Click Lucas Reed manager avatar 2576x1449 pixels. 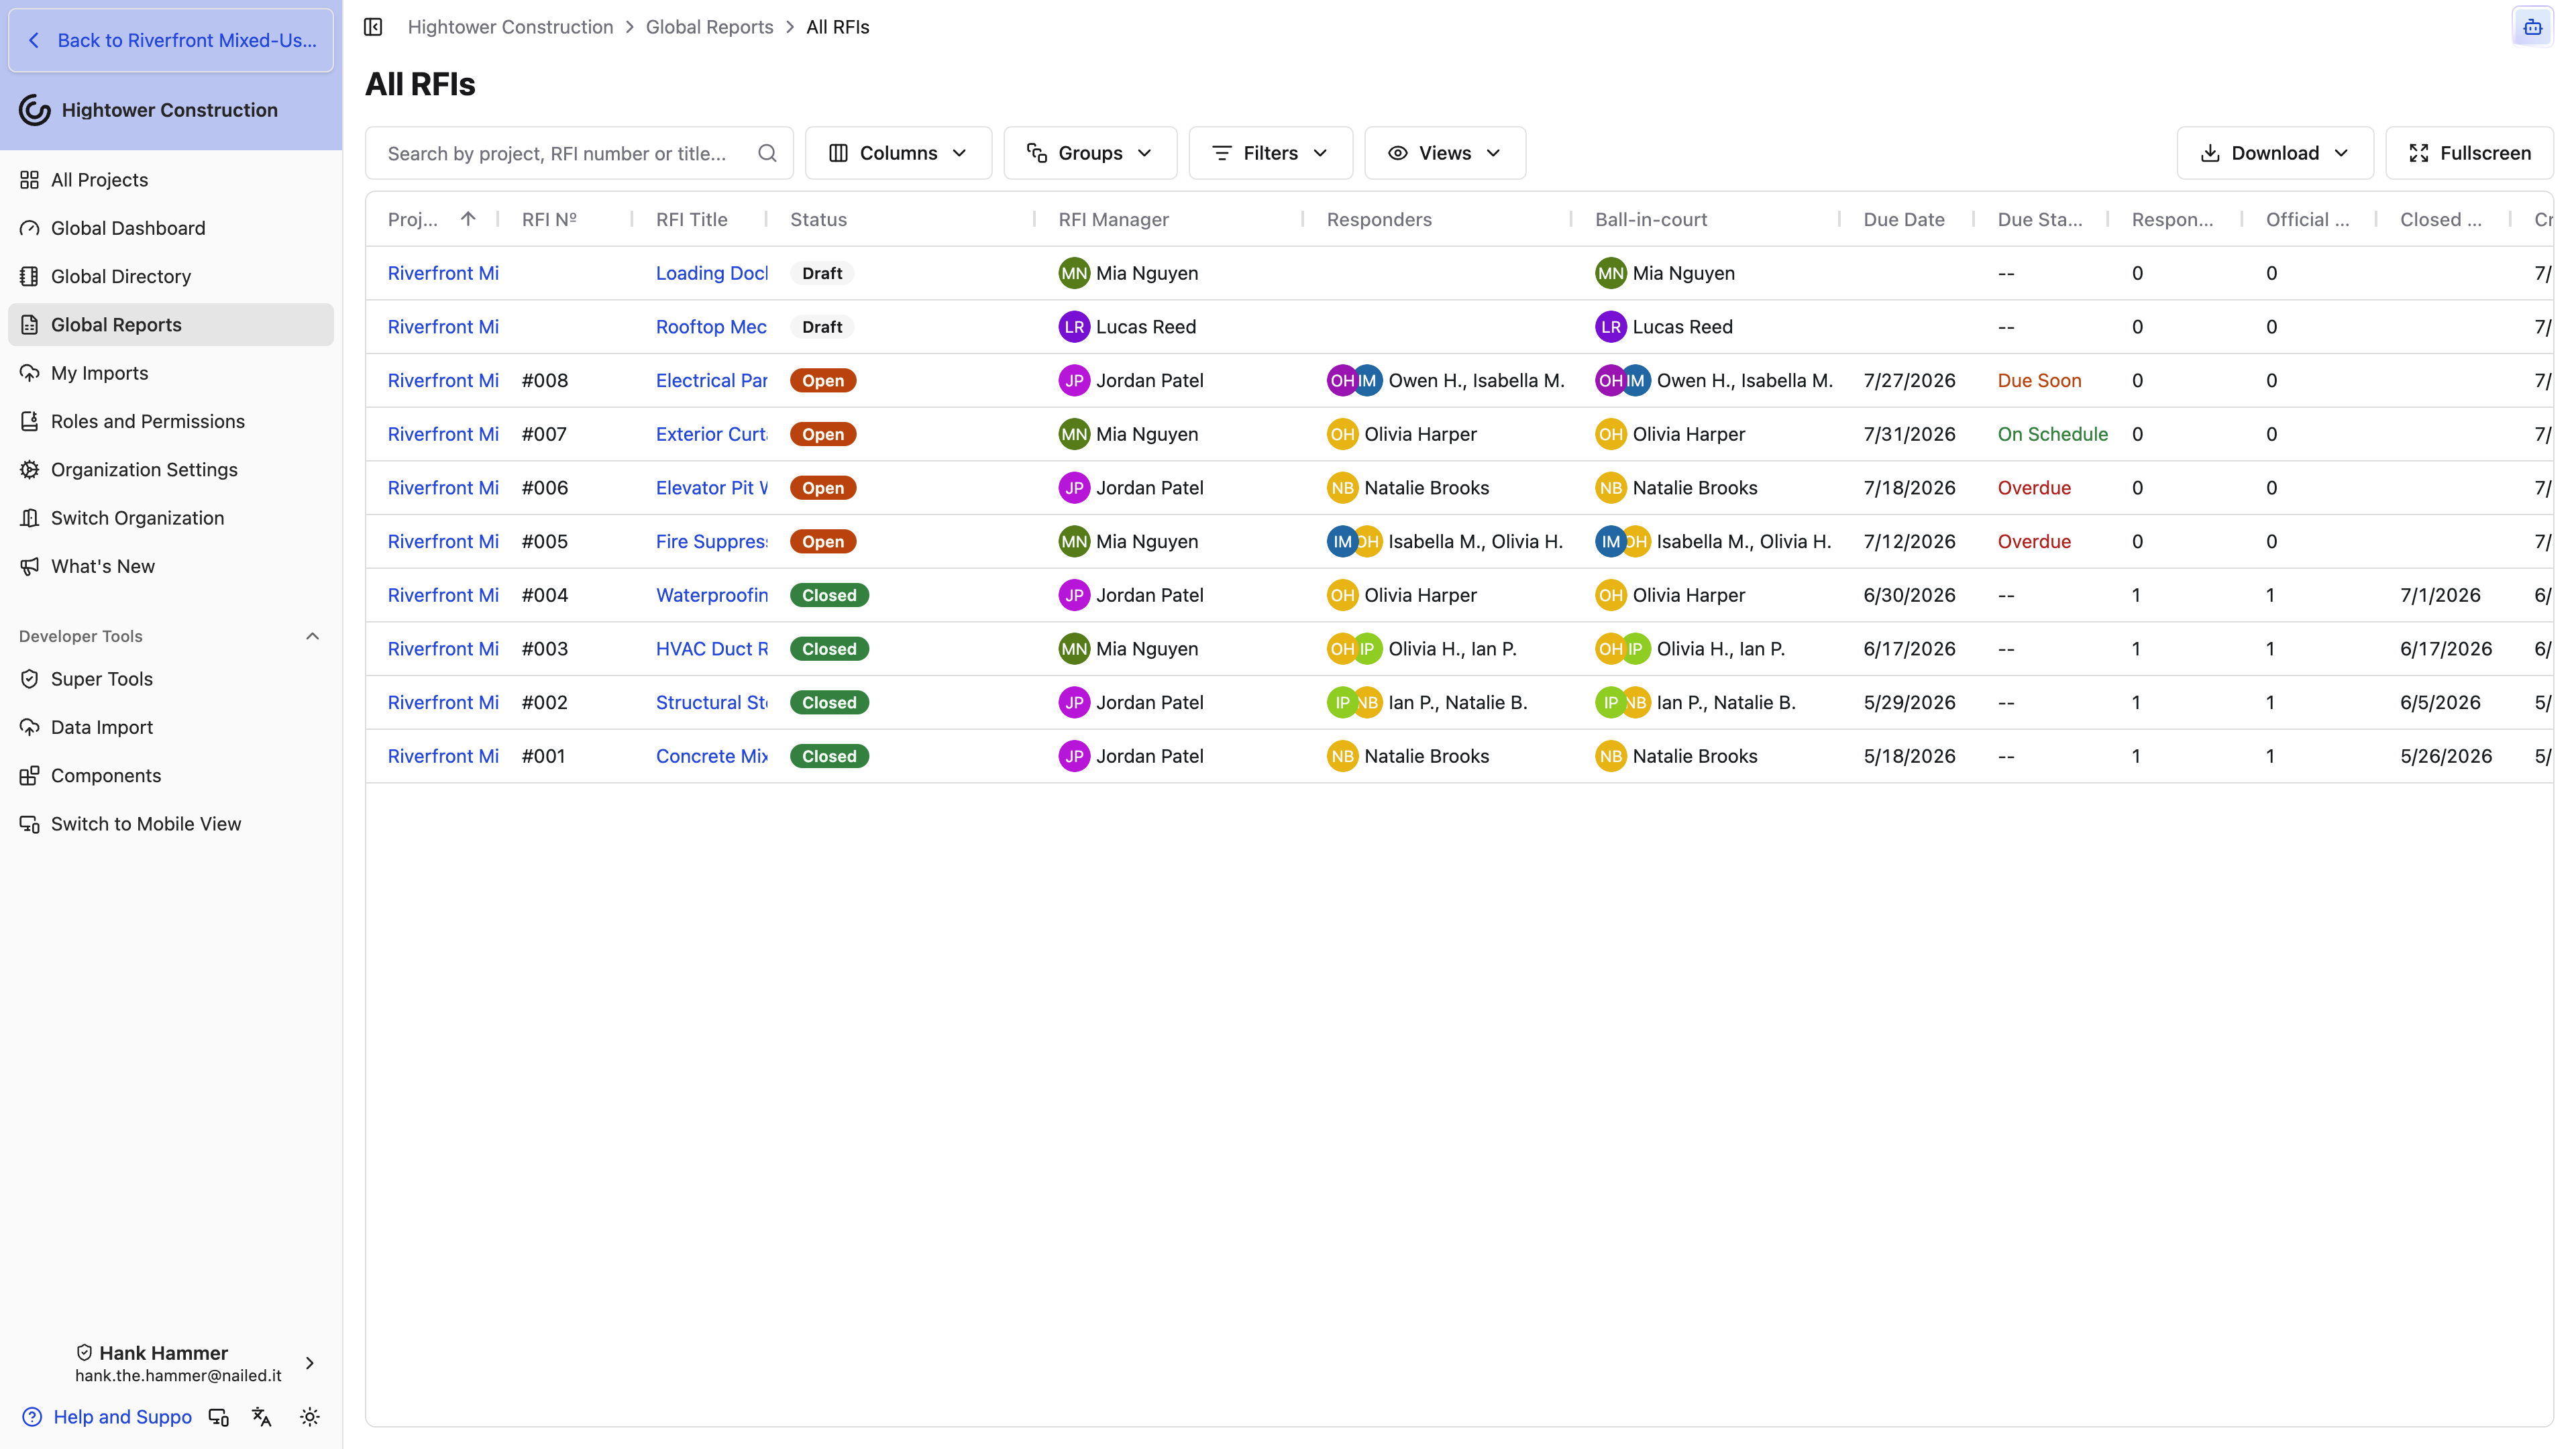(1073, 327)
